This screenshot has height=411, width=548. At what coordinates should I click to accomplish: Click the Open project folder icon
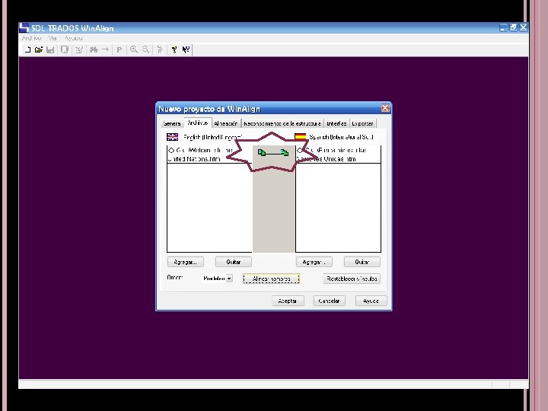pos(39,49)
